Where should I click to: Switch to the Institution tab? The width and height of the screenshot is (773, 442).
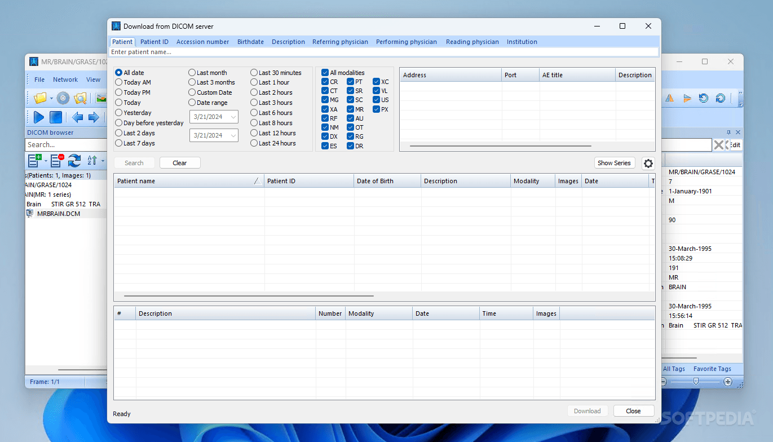pyautogui.click(x=522, y=42)
